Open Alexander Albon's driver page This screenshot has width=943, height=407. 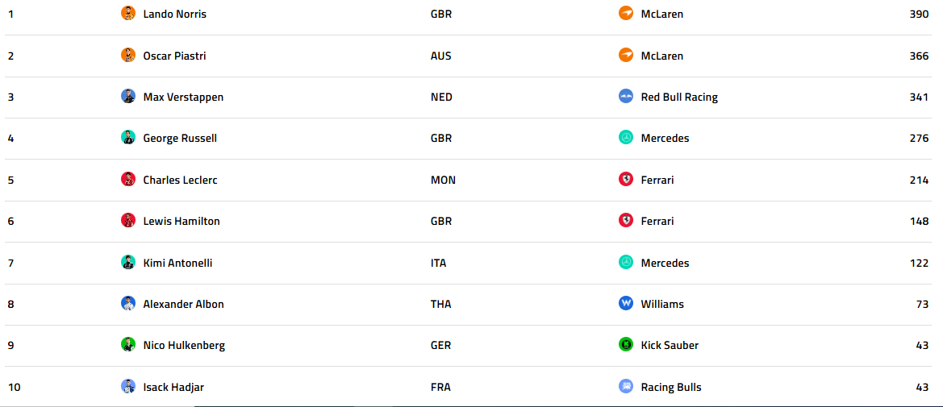183,304
